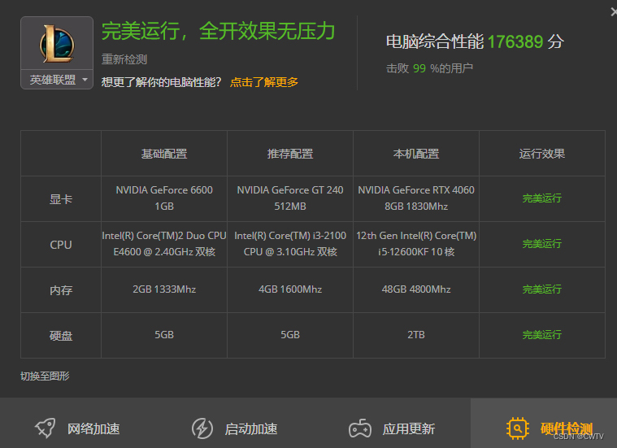Screen dimensions: 617x448
Task: Open the 英雄联盟 game selector dropdown
Action: click(57, 80)
